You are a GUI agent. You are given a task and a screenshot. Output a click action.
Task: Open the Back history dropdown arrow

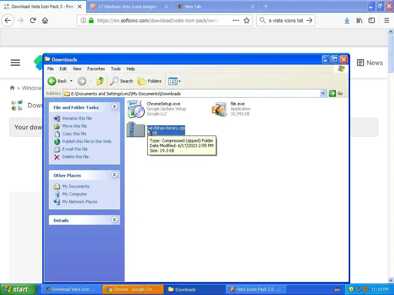(x=71, y=81)
